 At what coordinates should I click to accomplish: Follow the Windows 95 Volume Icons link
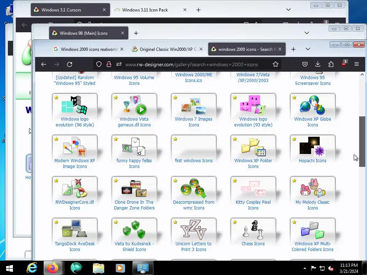134,81
